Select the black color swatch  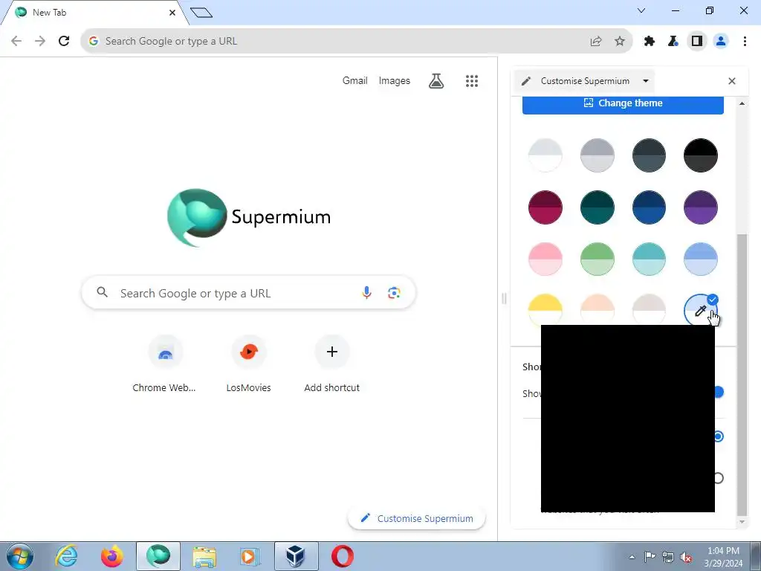click(x=700, y=155)
